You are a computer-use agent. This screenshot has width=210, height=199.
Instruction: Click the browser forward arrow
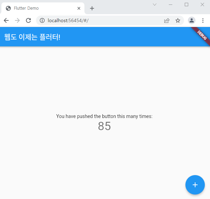17,20
